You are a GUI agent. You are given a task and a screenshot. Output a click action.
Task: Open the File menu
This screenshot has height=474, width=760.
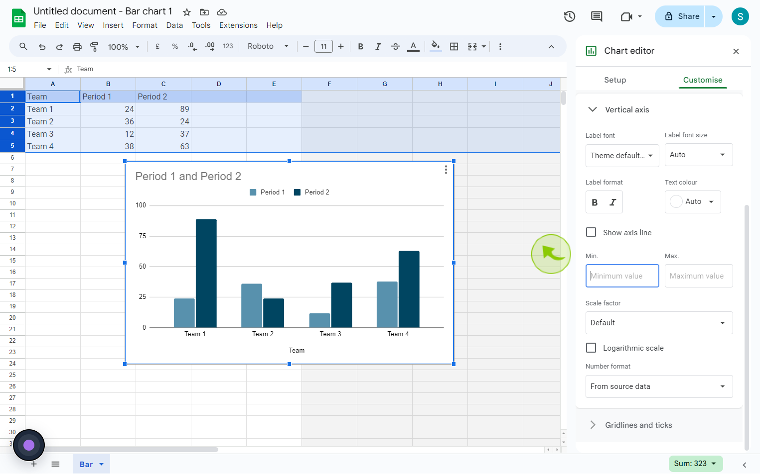[40, 25]
